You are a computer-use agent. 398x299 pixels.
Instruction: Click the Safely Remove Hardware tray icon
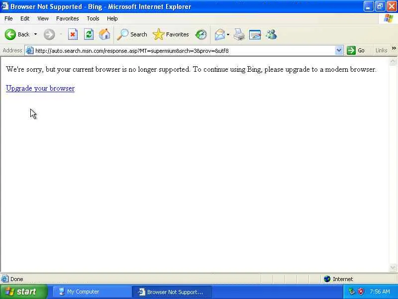click(352, 292)
